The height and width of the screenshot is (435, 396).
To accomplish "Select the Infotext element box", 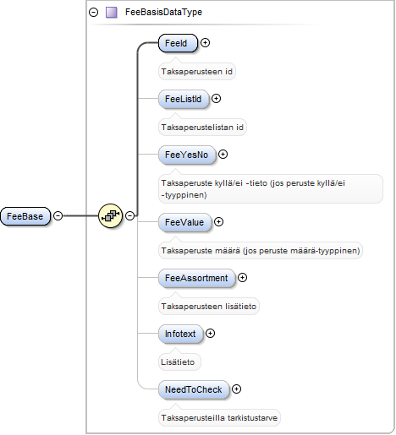I will [180, 334].
